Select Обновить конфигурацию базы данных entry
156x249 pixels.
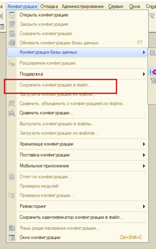click(x=77, y=43)
